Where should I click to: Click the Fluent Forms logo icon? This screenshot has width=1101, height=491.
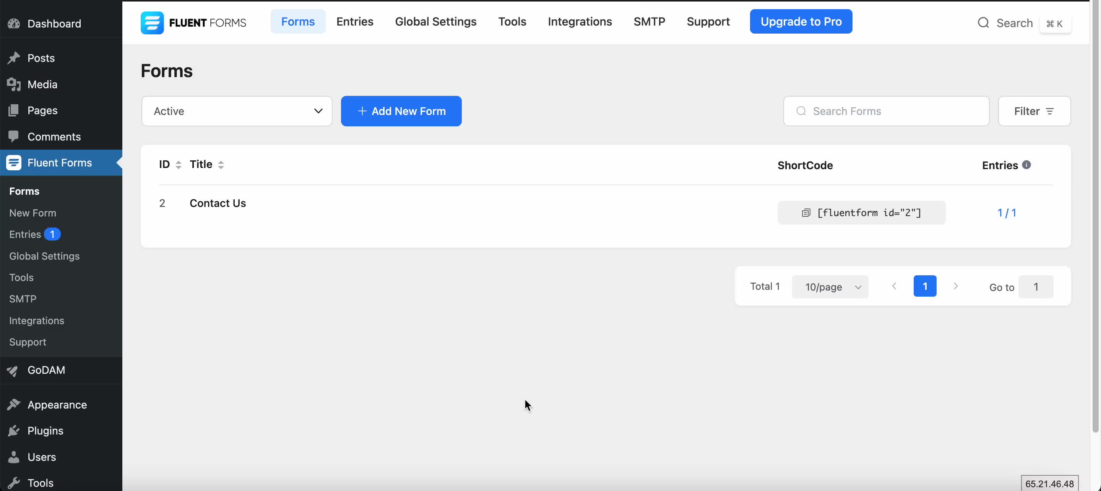point(152,23)
